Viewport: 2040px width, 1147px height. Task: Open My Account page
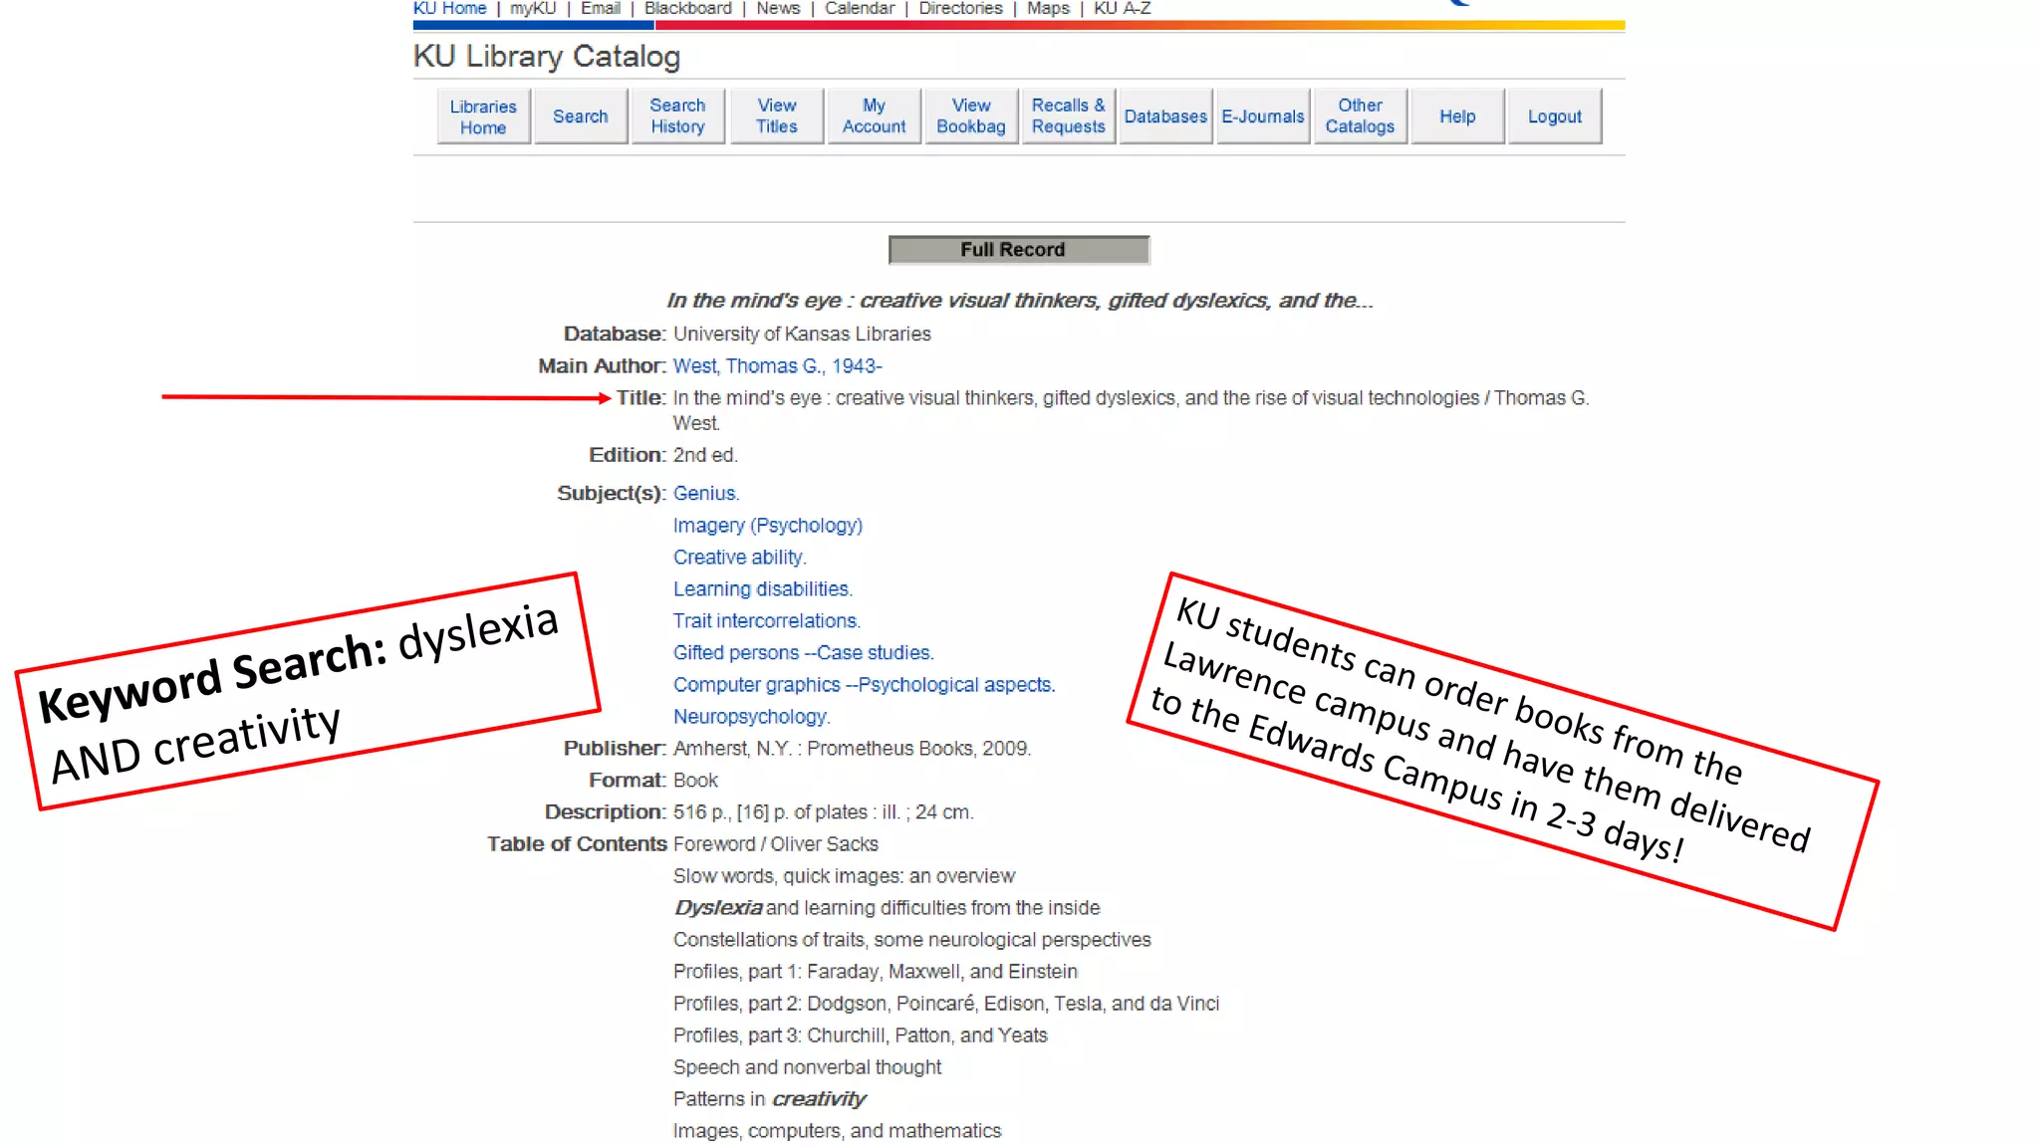pos(874,116)
